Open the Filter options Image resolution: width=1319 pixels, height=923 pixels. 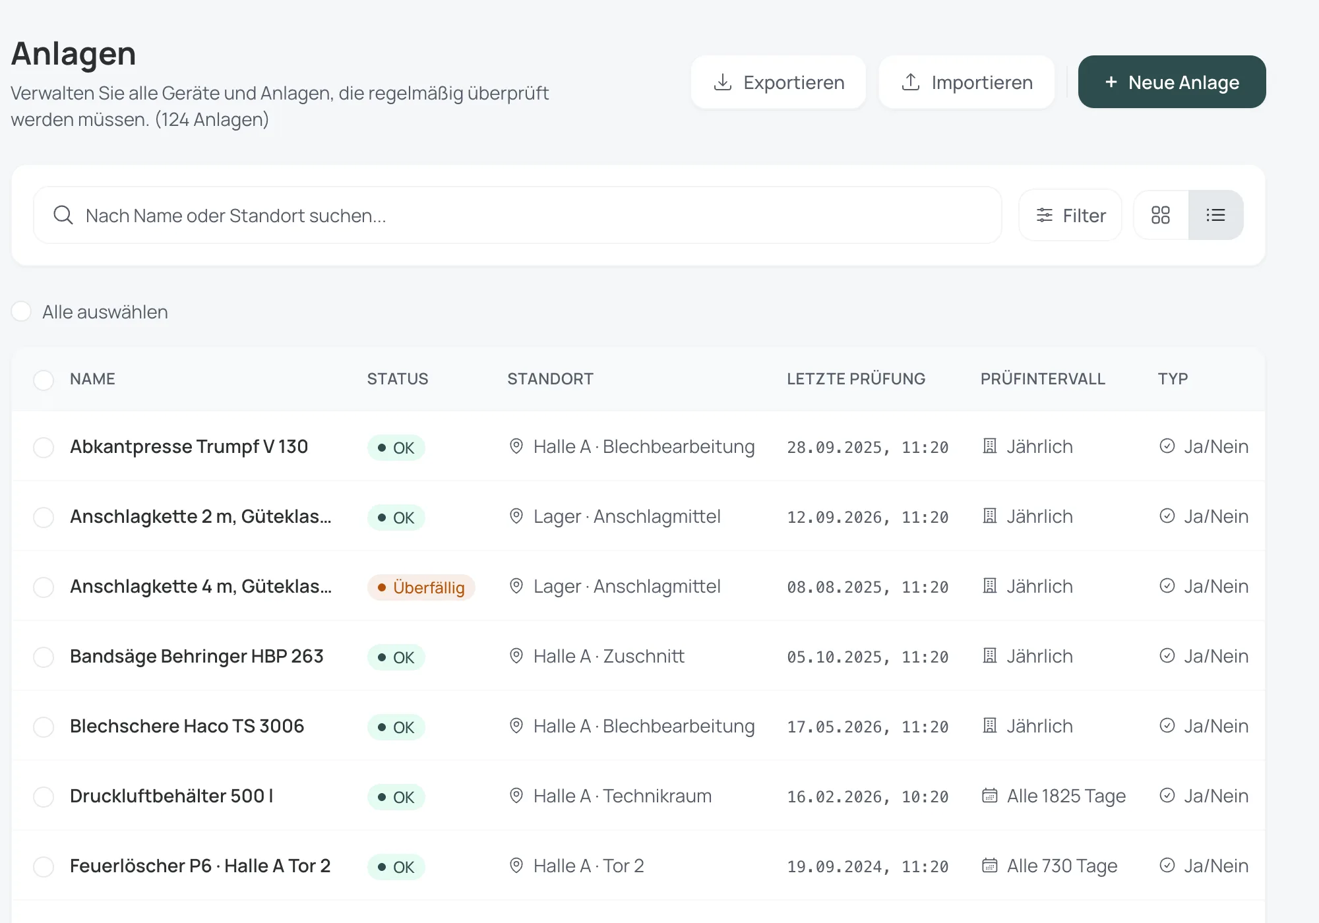(x=1070, y=215)
